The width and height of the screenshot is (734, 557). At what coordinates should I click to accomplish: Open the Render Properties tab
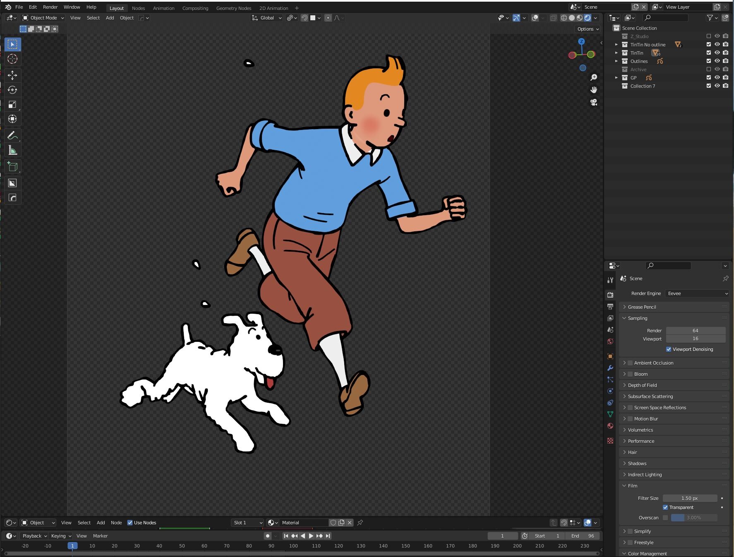610,294
